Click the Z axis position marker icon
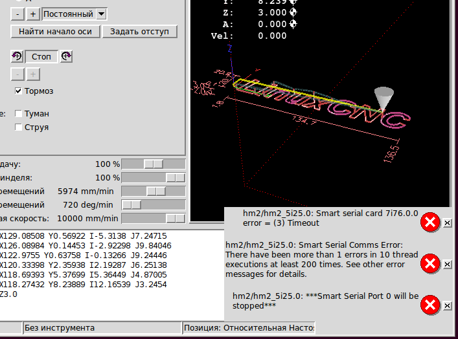Screen dimensions: 458x339 click(293, 12)
